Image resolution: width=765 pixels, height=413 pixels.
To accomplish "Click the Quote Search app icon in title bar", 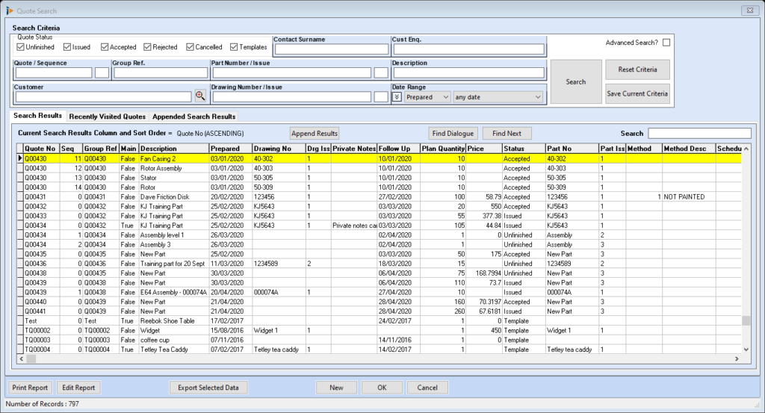I will [8, 10].
